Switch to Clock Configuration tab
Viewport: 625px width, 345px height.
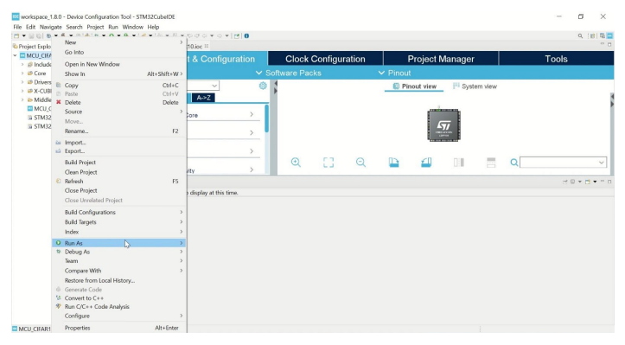pos(325,59)
